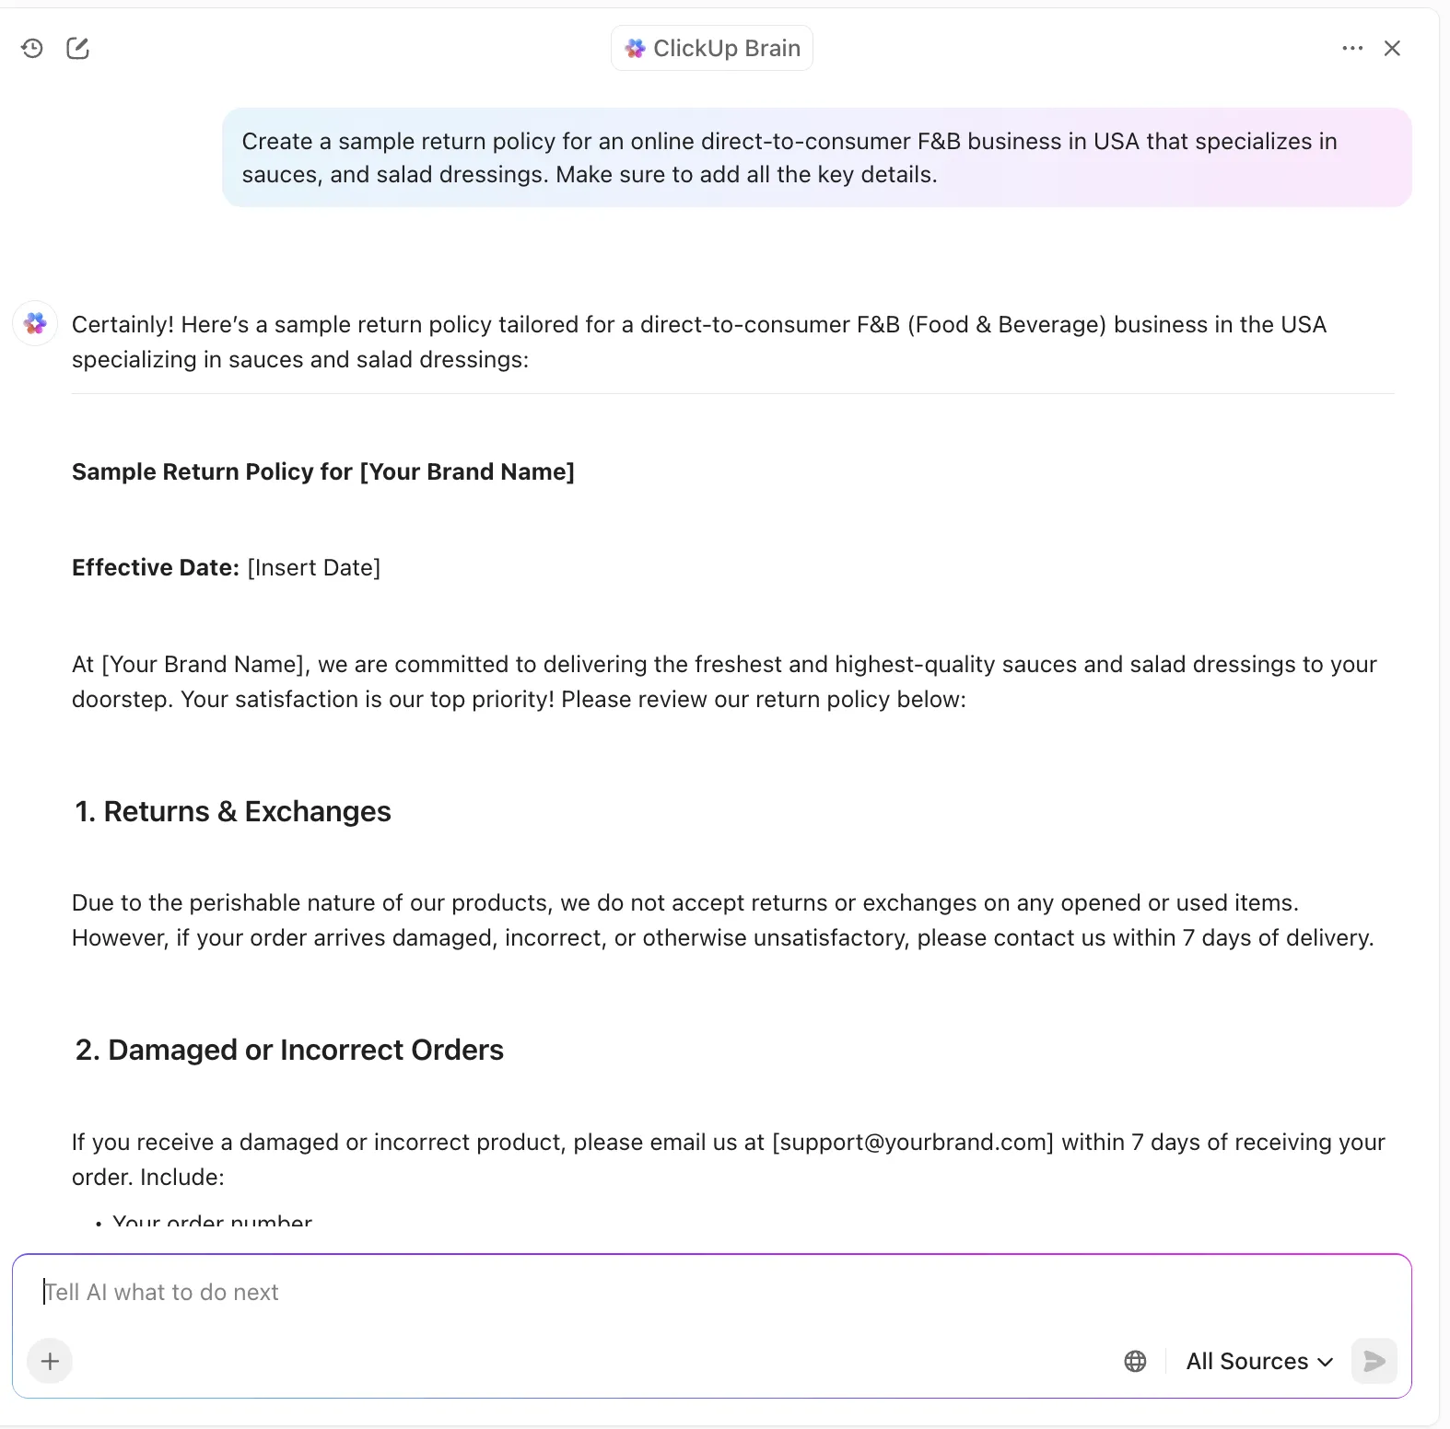Click the ClickUp Brain avatar beside response
1450x1429 pixels.
pyautogui.click(x=35, y=324)
